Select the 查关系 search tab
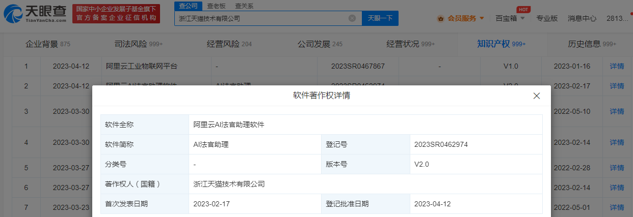This screenshot has width=633, height=217. 244,6
